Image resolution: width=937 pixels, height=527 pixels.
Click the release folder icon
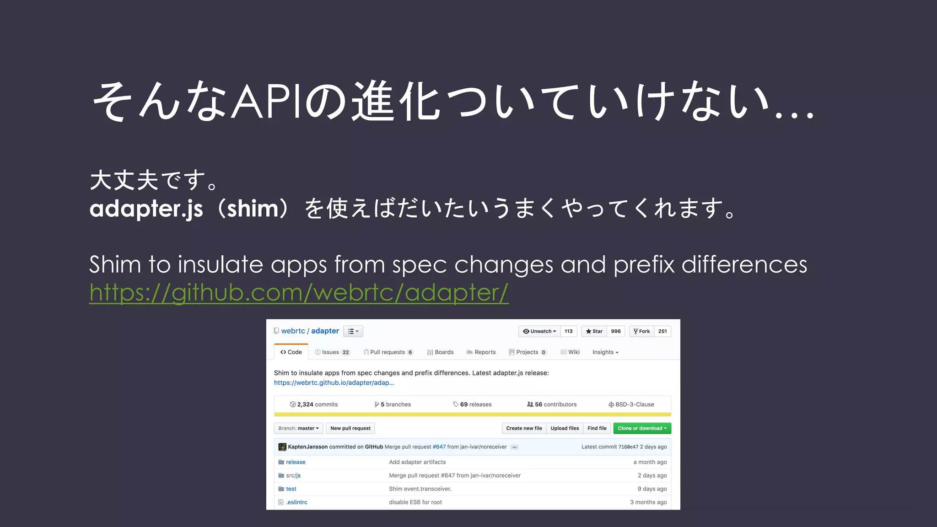[281, 462]
